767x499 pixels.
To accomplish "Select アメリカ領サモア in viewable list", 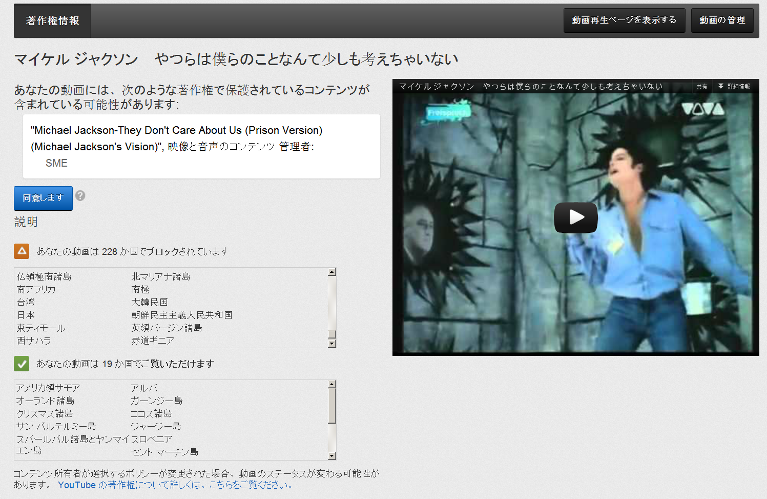I will point(48,388).
